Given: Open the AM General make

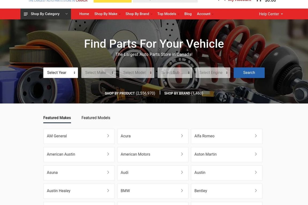Looking at the screenshot, I should click(79, 136).
